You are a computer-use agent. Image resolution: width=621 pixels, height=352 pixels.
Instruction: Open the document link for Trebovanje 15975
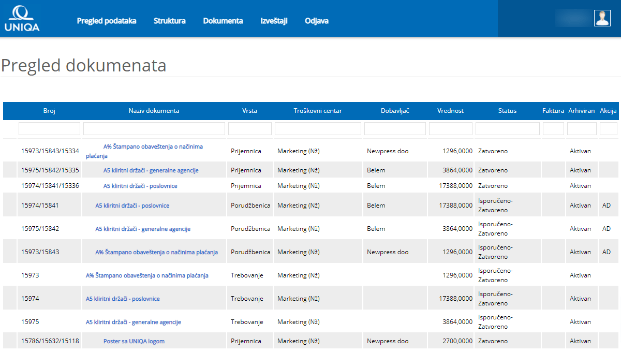(x=133, y=322)
